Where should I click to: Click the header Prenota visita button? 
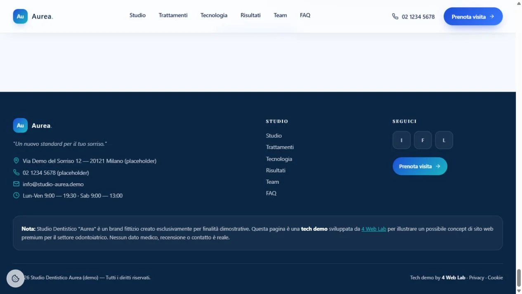[473, 17]
